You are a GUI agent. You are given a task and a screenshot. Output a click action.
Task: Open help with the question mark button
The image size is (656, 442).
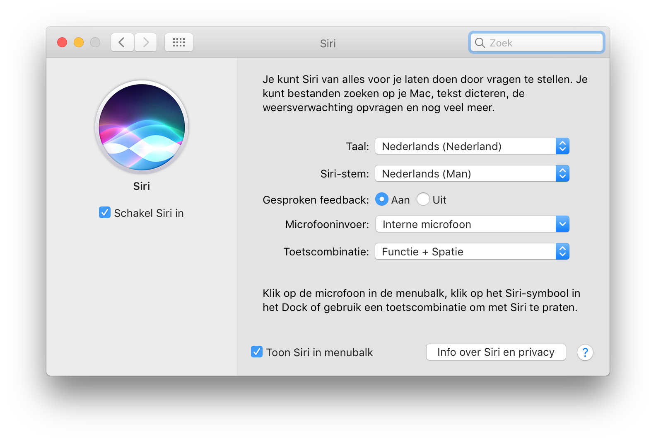tap(585, 352)
